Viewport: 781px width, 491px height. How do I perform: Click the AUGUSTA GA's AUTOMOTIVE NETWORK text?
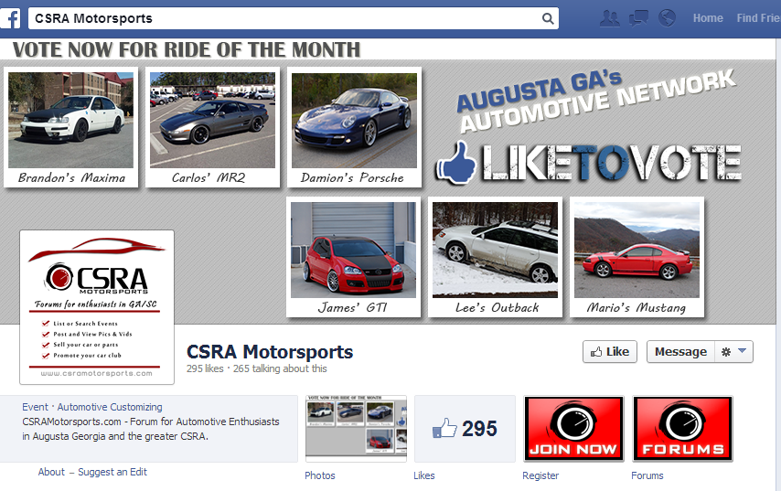pos(595,100)
